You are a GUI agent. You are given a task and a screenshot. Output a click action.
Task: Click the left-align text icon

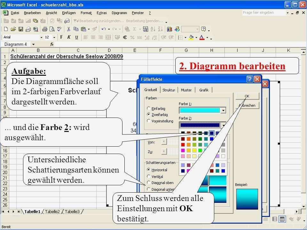click(x=85, y=37)
